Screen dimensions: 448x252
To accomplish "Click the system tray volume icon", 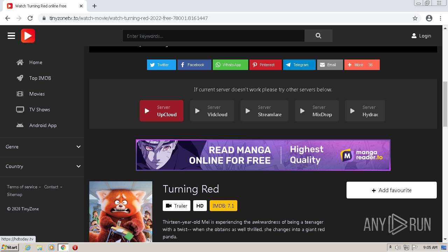I will pyautogui.click(x=398, y=247).
